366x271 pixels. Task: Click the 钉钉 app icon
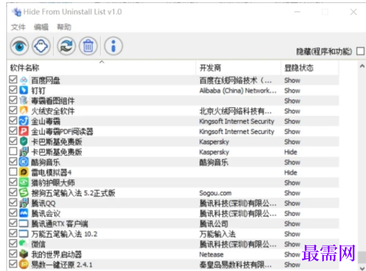pos(24,91)
